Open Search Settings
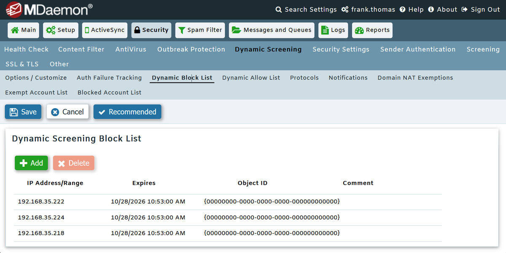Viewport: 506px width, 253px height. pyautogui.click(x=306, y=9)
